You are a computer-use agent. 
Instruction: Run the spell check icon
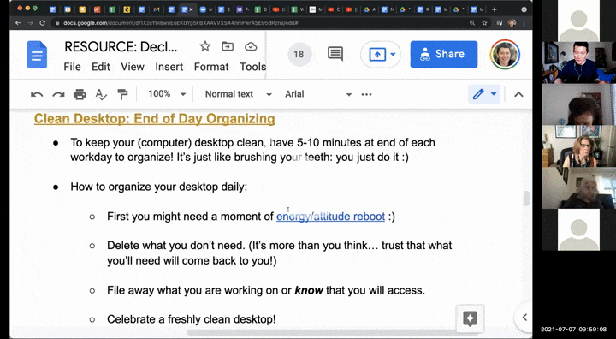click(x=101, y=94)
